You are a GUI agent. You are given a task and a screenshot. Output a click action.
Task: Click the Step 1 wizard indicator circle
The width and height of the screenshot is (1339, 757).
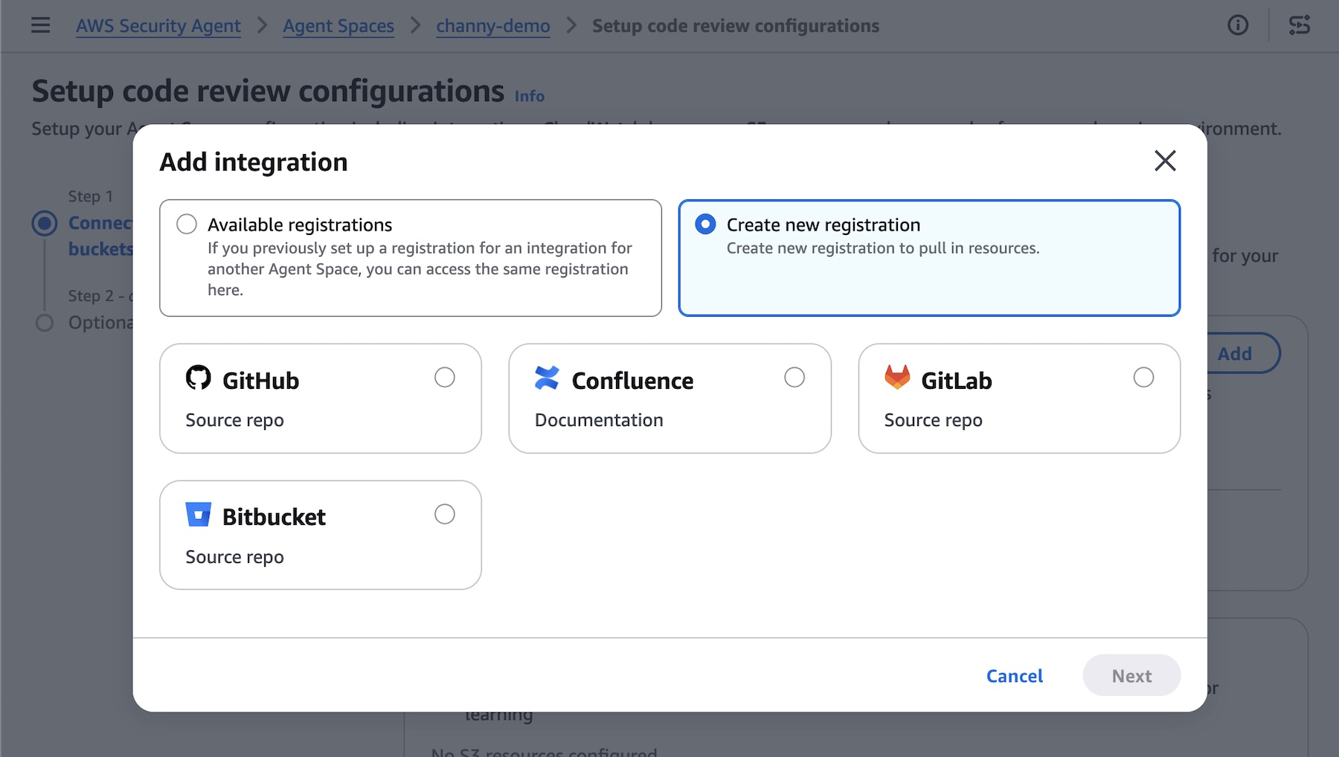pos(45,223)
